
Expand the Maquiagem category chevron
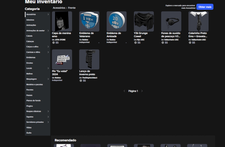tap(48, 79)
